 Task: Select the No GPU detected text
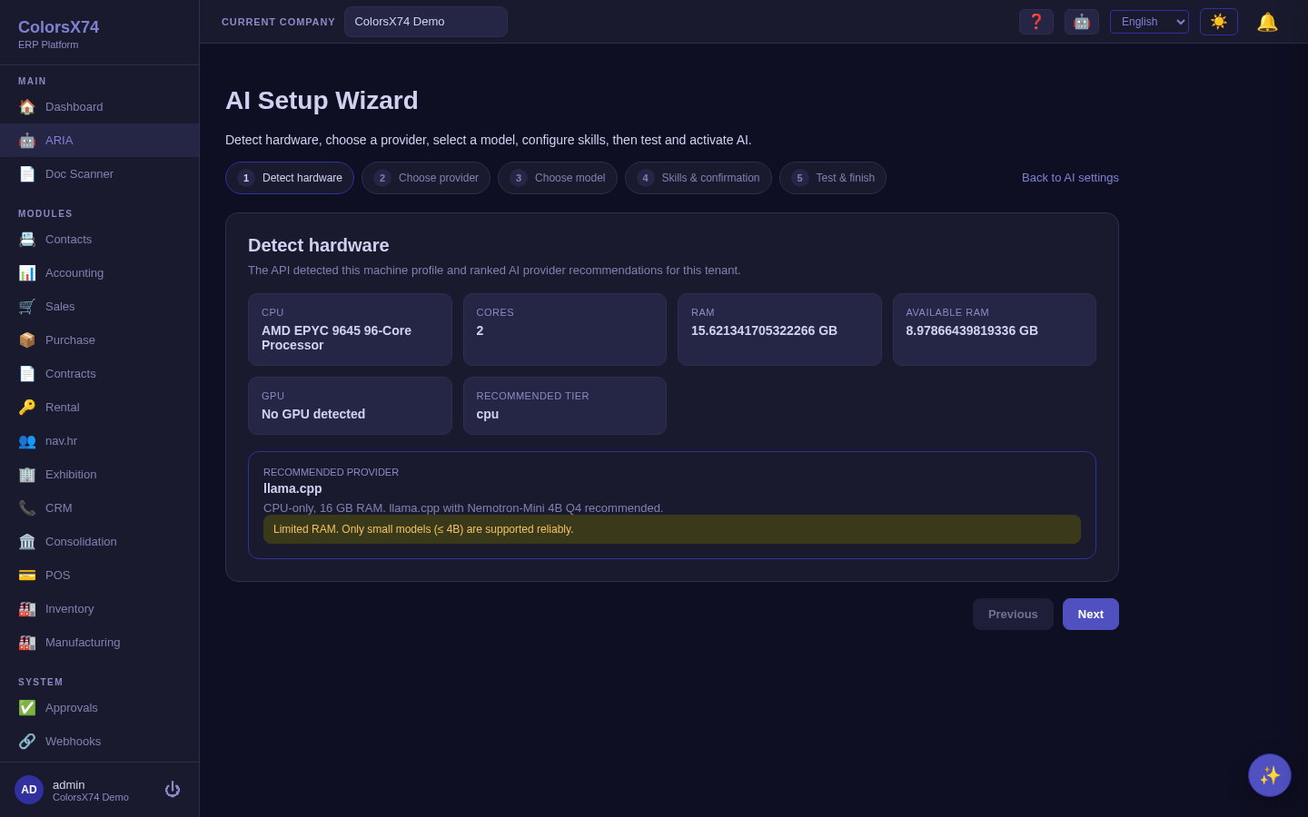click(313, 414)
